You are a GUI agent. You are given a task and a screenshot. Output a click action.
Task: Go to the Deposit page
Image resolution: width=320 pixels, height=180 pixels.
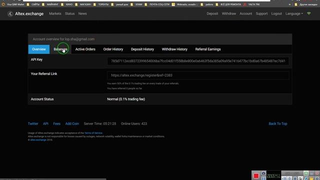tap(212, 13)
